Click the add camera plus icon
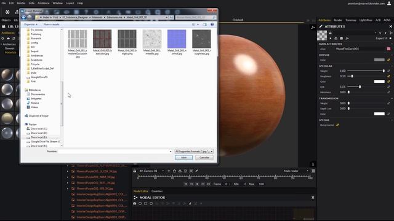394x221 pixels. coord(169,171)
